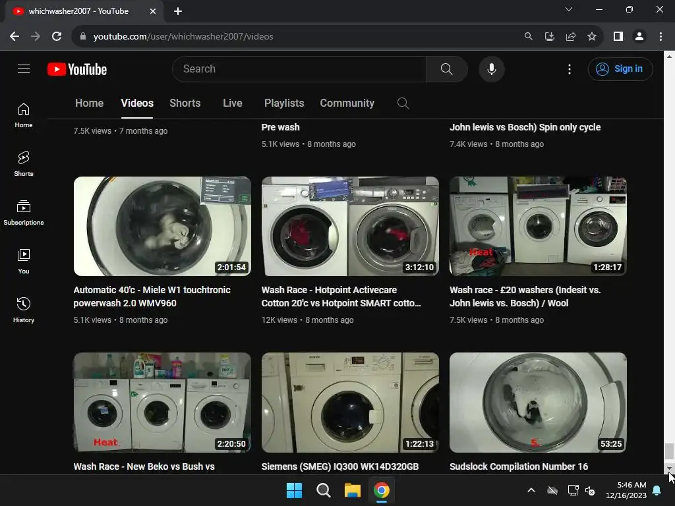Screen dimensions: 675x506
Task: Click John lewis vs Bosch Spin only title
Action: 525,127
